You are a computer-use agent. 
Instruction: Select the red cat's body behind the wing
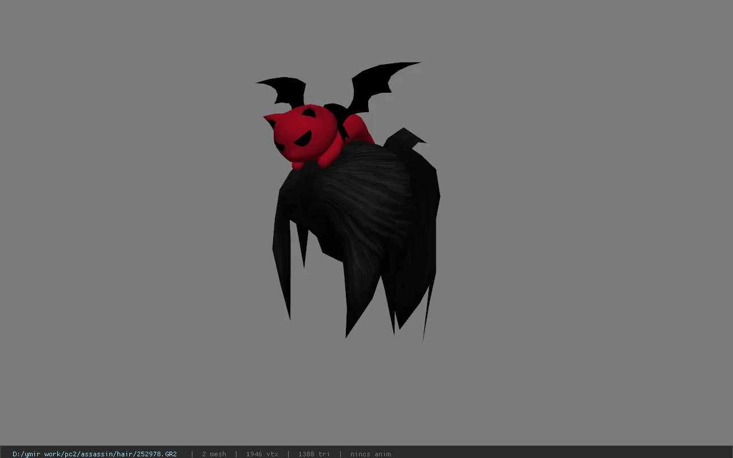click(359, 130)
